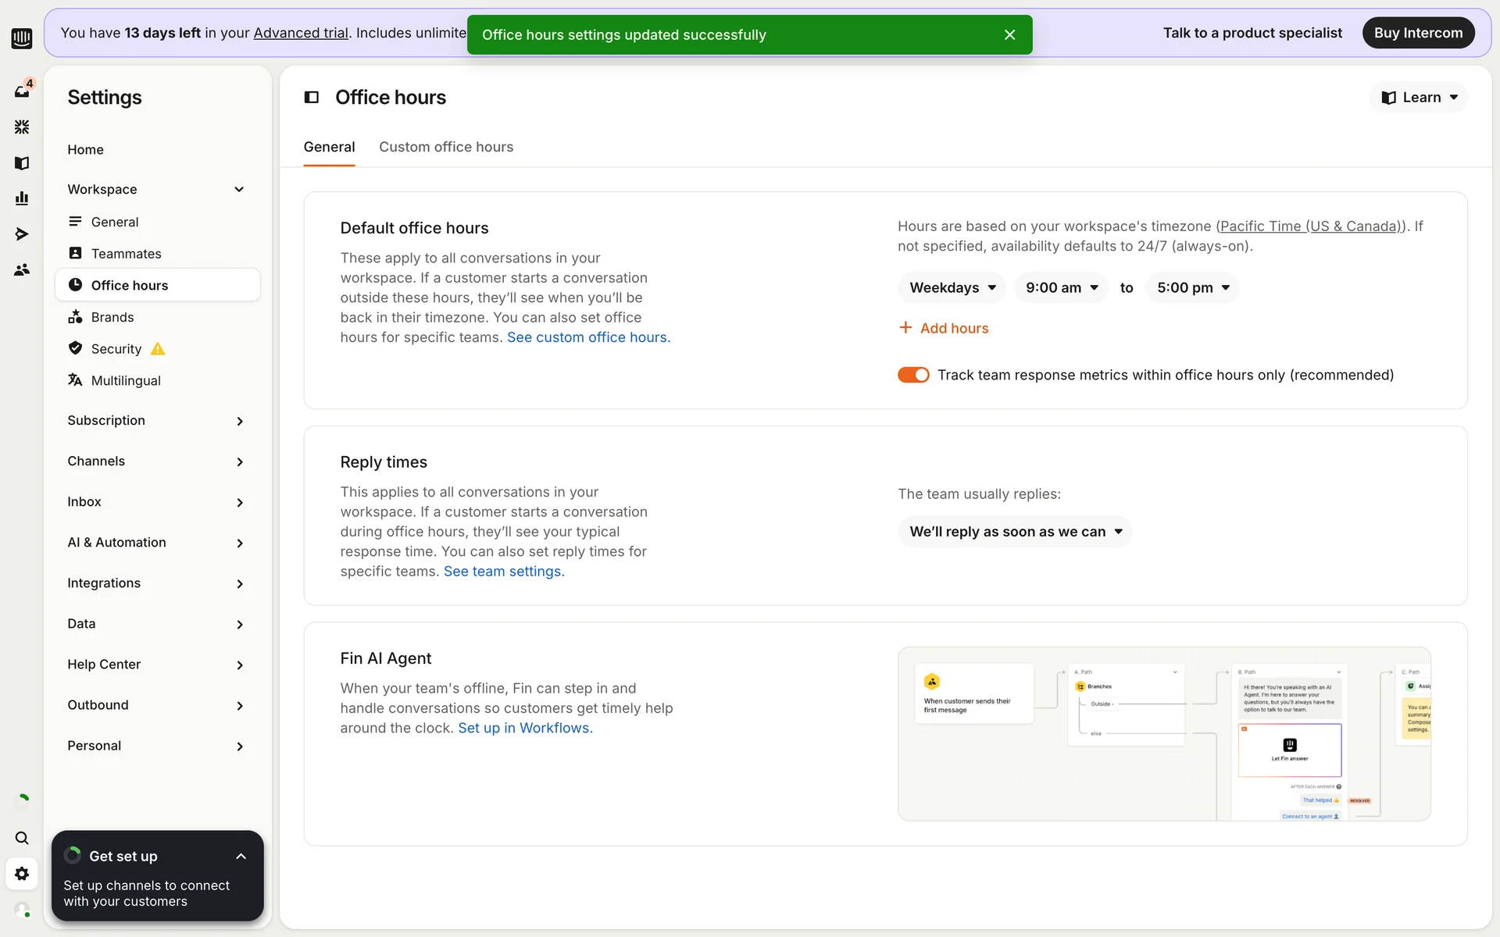Open Contacts people icon in rail
Image resolution: width=1500 pixels, height=937 pixels.
pyautogui.click(x=22, y=269)
